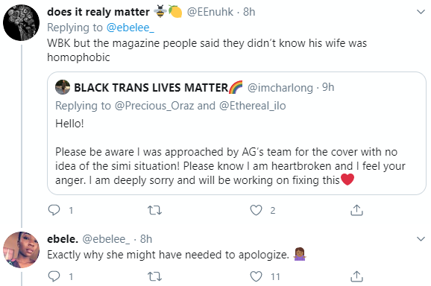The image size is (431, 286).
Task: Open the ebele. display name
Action: coord(63,239)
